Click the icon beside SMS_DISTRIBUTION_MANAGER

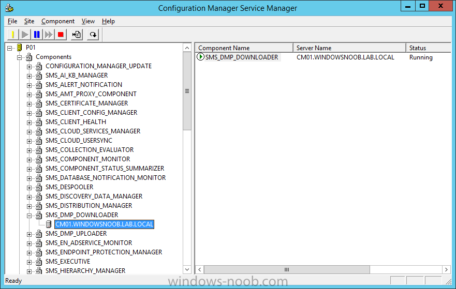pos(39,206)
